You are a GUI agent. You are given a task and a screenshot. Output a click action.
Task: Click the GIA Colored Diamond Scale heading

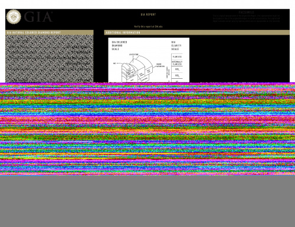(x=119, y=45)
